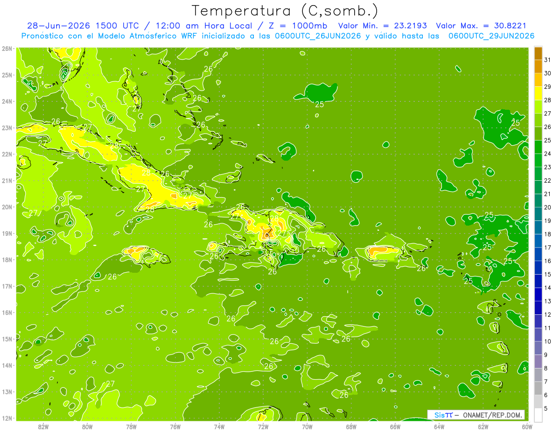
Task: Click the "17N" latitude label
Action: [7, 286]
